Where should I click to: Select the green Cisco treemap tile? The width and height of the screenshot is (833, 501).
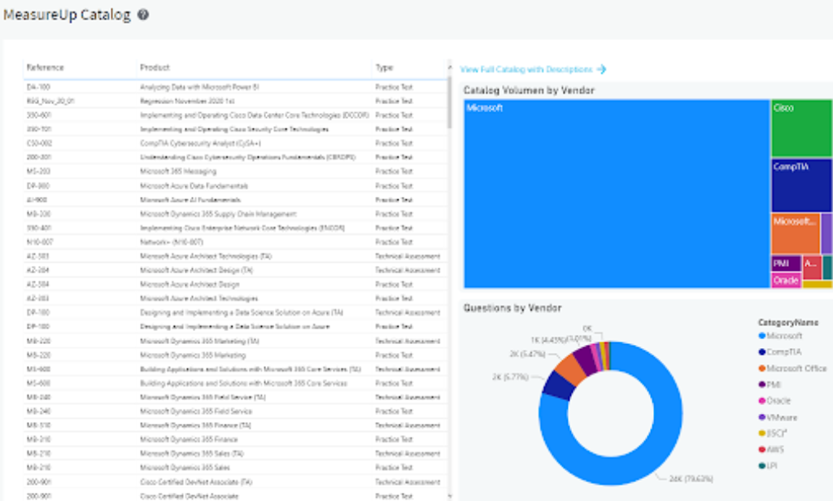(801, 128)
